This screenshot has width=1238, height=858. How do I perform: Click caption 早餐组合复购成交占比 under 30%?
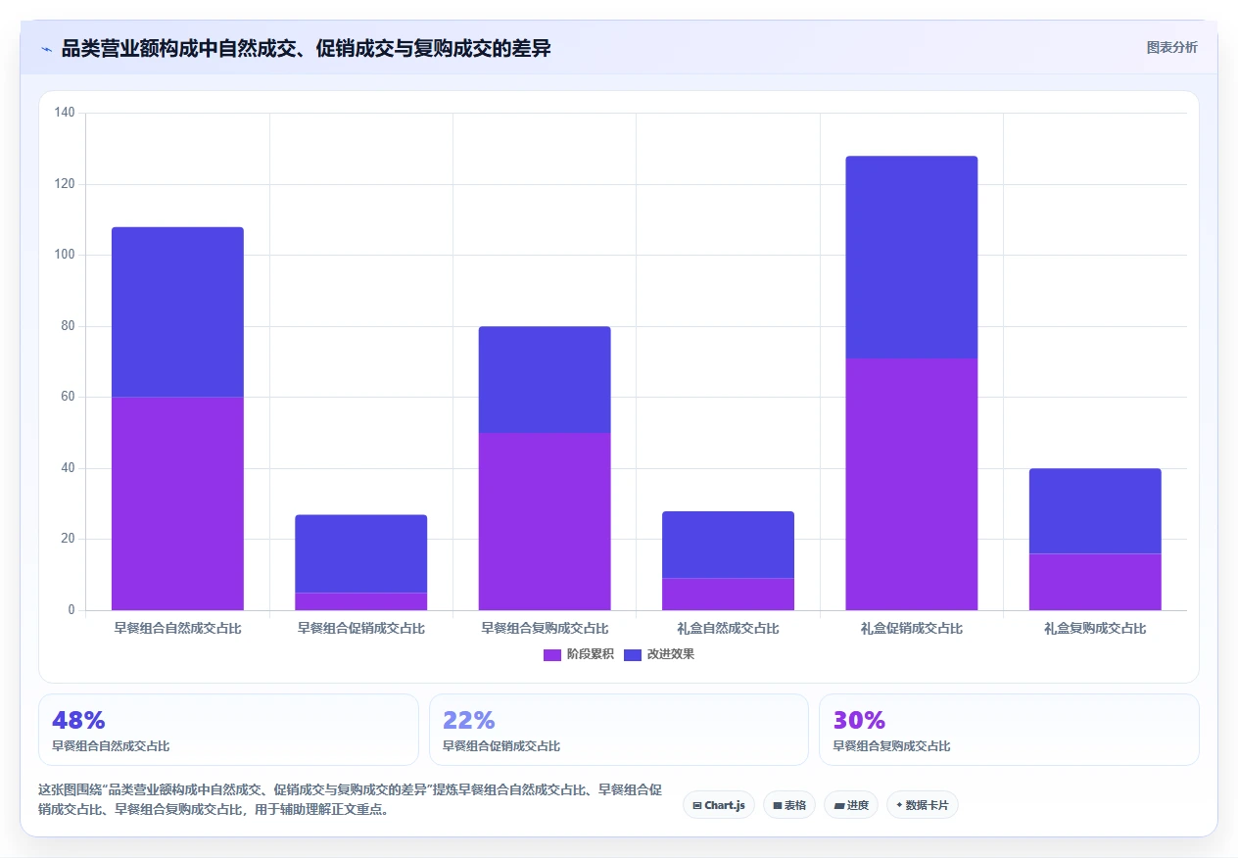[x=892, y=746]
